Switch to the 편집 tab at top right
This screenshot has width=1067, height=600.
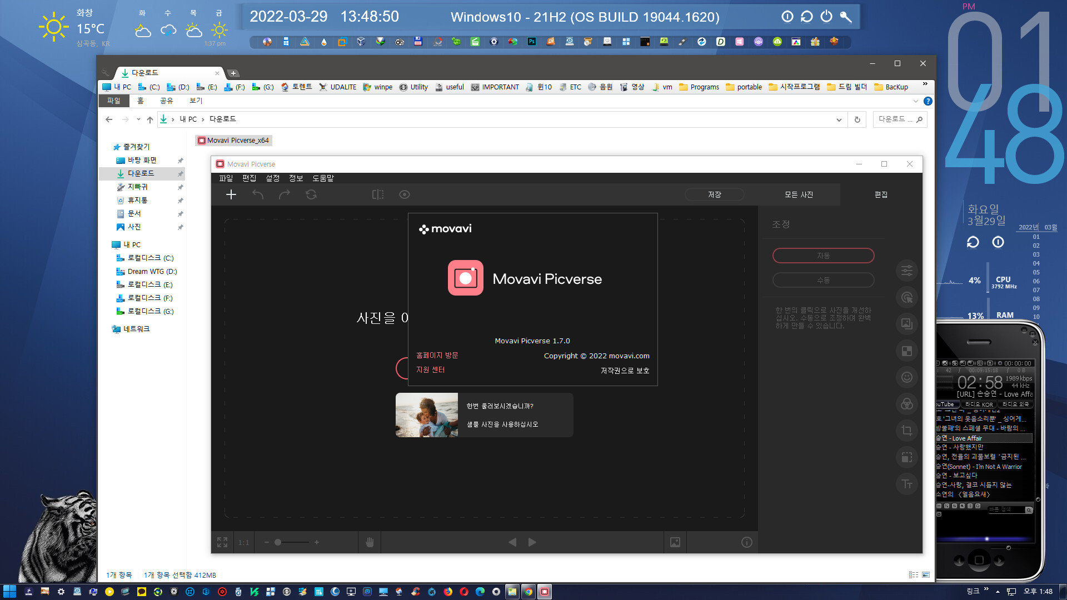[881, 194]
